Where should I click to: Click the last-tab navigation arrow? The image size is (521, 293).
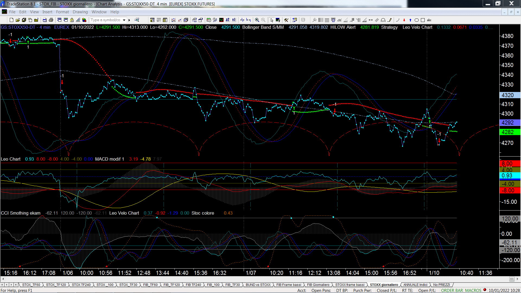[16, 285]
